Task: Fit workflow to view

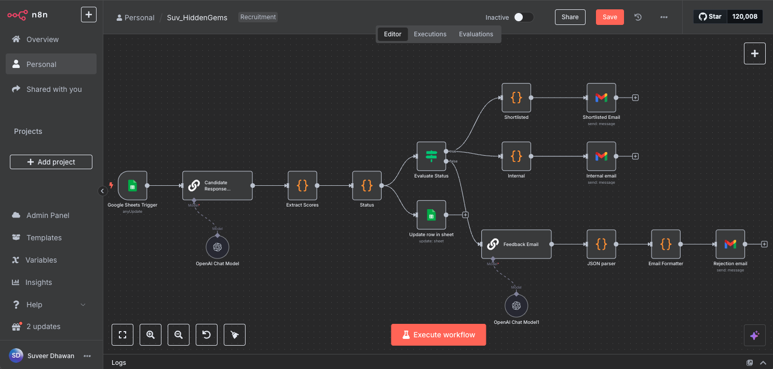Action: (123, 335)
